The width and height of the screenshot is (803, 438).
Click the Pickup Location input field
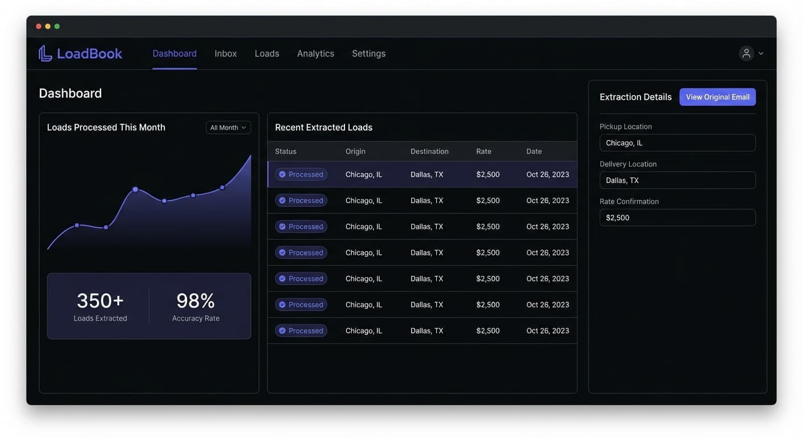(677, 143)
